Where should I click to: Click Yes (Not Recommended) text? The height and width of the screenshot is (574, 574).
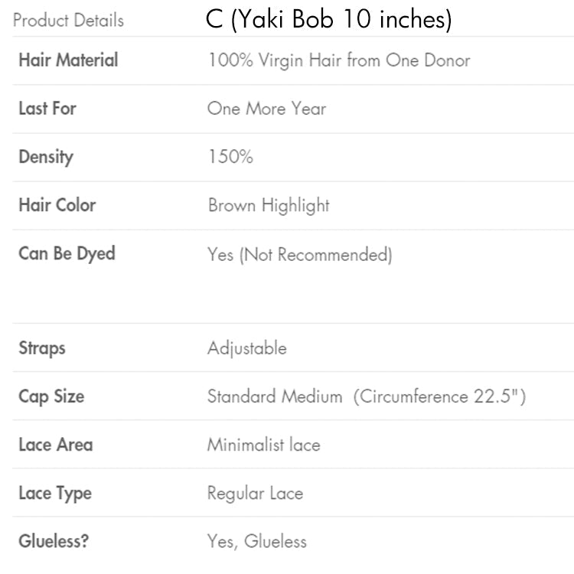pos(299,254)
